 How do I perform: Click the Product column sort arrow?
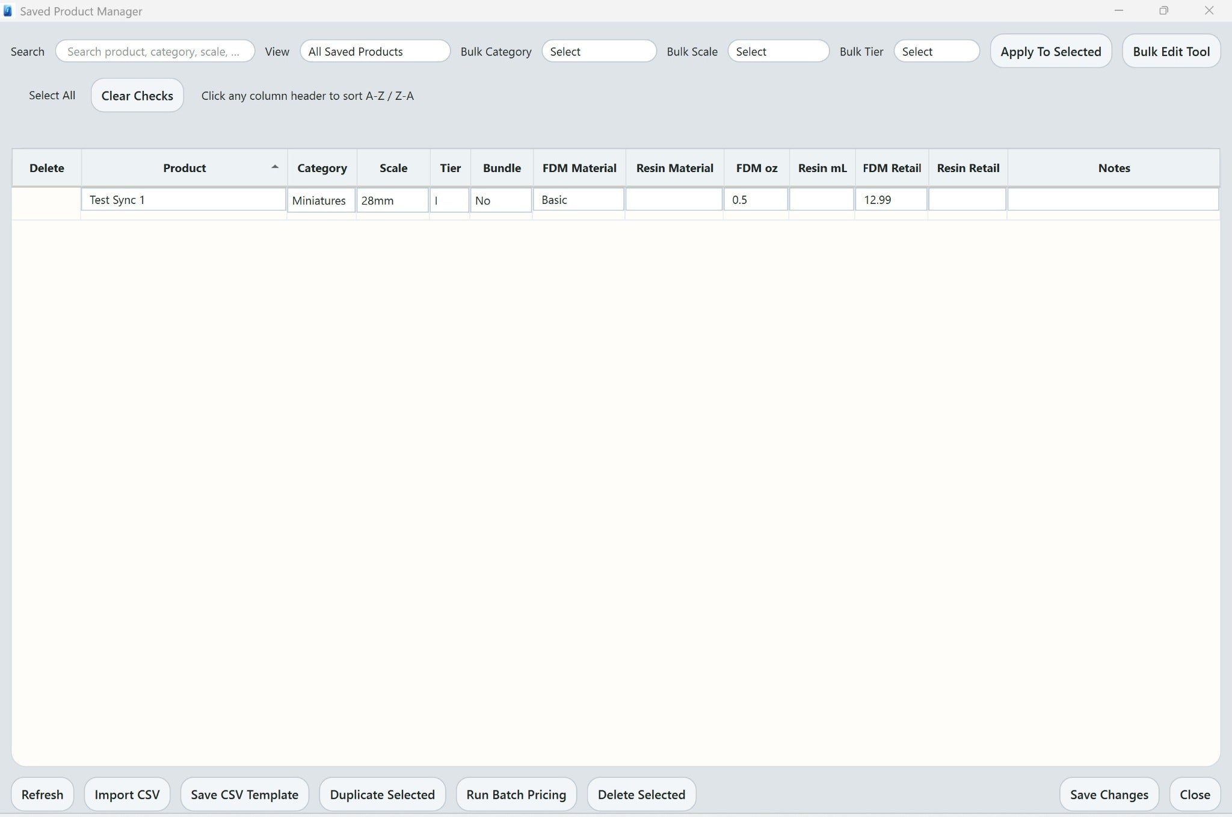pyautogui.click(x=275, y=167)
